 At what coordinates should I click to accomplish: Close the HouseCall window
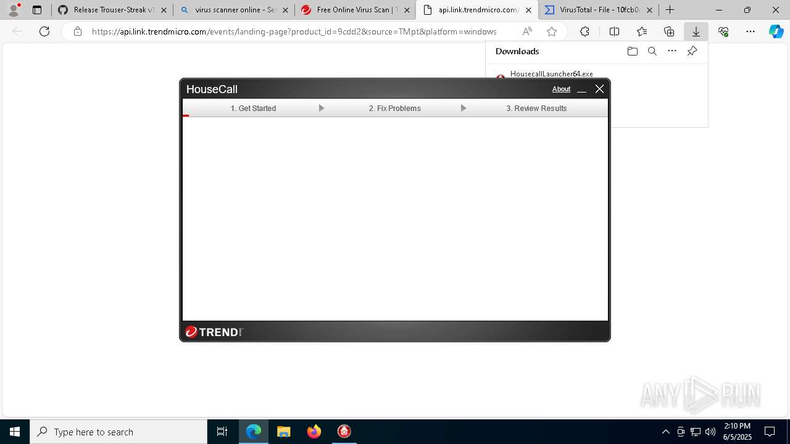pos(599,89)
